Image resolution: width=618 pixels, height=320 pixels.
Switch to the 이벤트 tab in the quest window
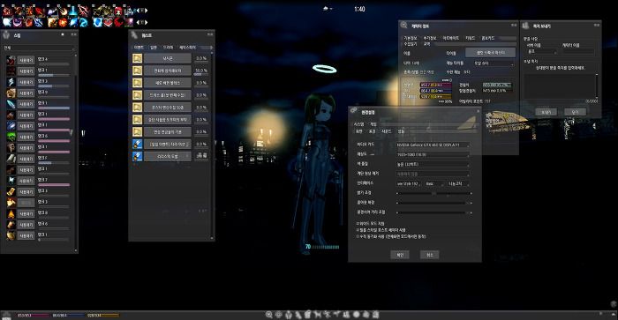pos(139,48)
